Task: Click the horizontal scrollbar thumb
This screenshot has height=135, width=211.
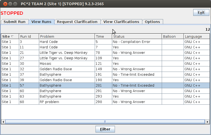Action: click(105, 122)
